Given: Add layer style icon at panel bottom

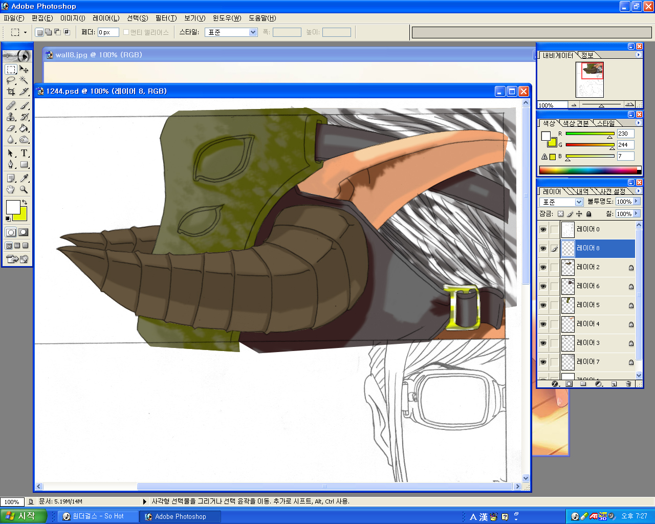Looking at the screenshot, I should pos(555,384).
